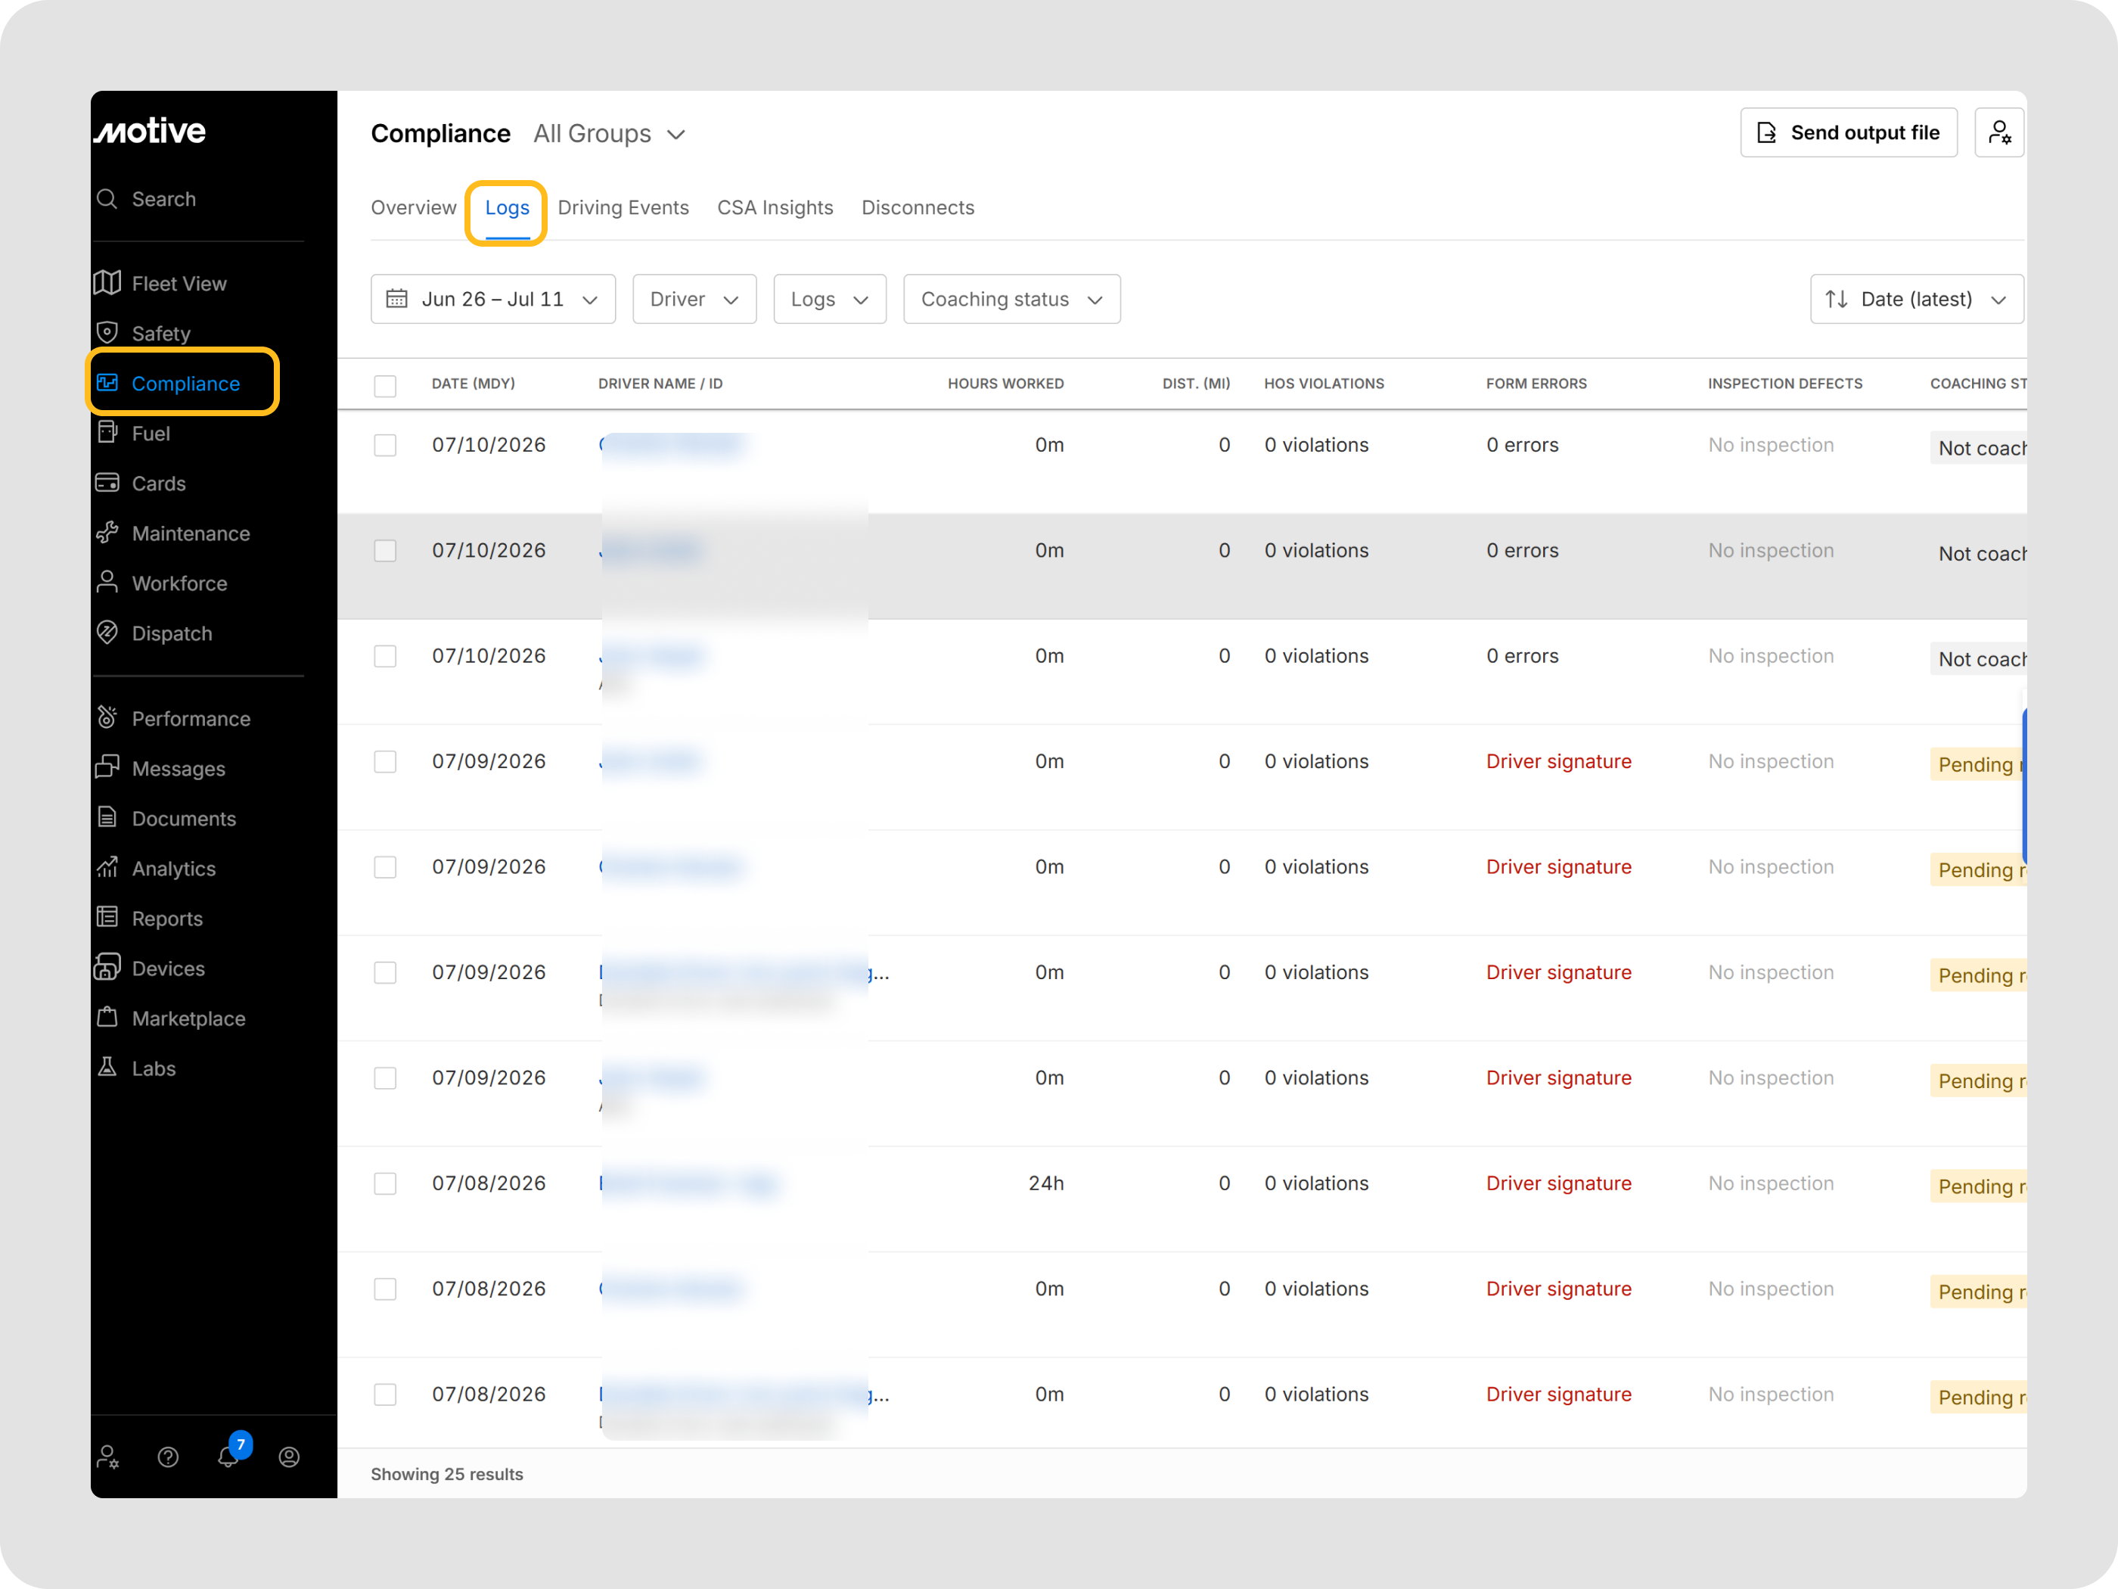2118x1589 pixels.
Task: Open the user profile icon in sidebar footer
Action: [x=289, y=1457]
